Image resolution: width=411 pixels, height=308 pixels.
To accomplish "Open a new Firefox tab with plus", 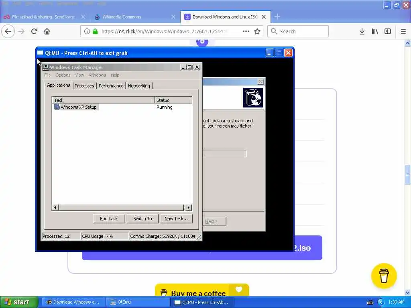I will click(277, 17).
